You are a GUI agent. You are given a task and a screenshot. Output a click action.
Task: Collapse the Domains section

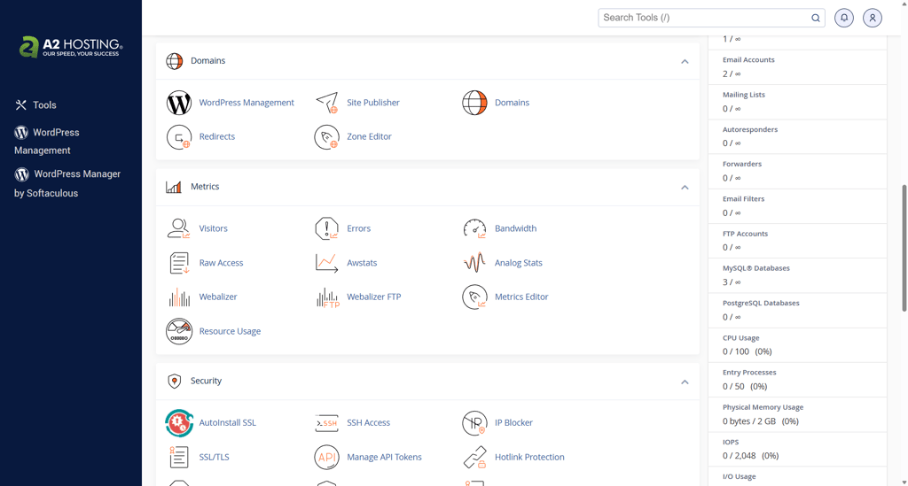point(685,61)
